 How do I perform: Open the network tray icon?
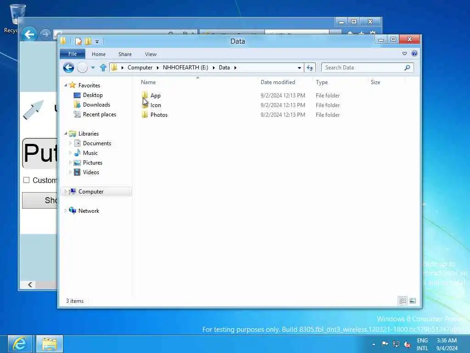(x=396, y=344)
